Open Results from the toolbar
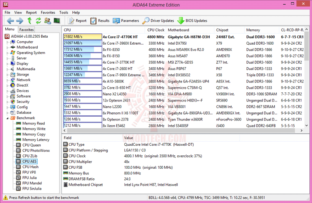 click(100, 21)
